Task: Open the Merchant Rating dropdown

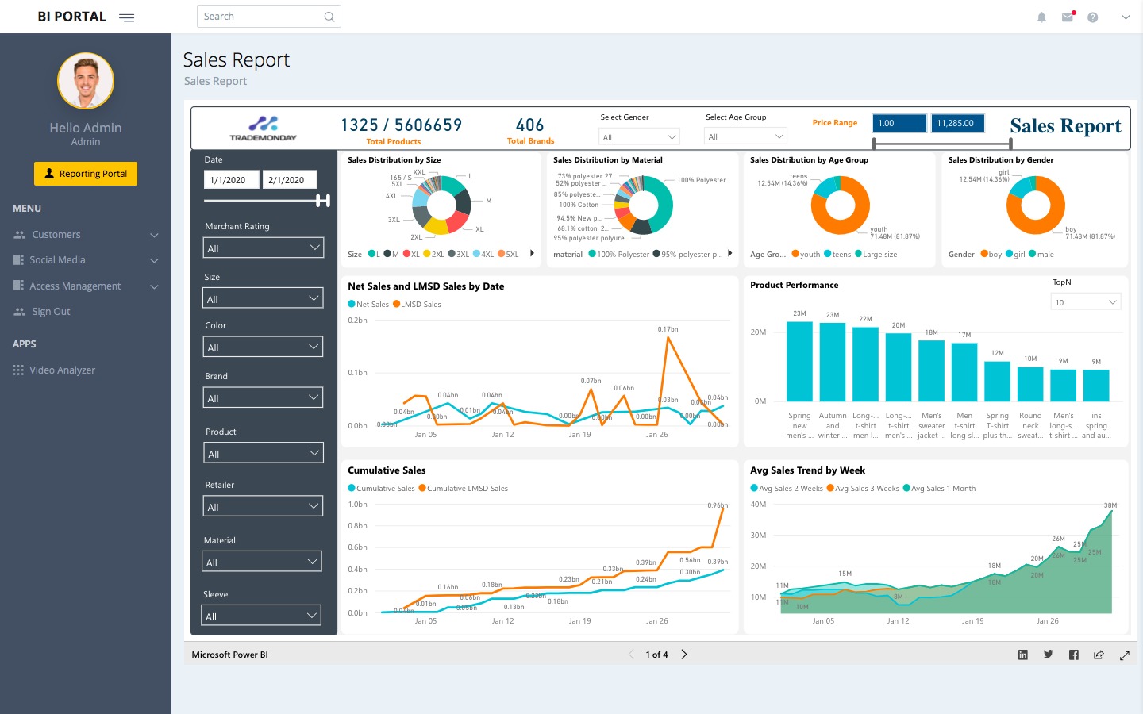Action: pyautogui.click(x=263, y=248)
